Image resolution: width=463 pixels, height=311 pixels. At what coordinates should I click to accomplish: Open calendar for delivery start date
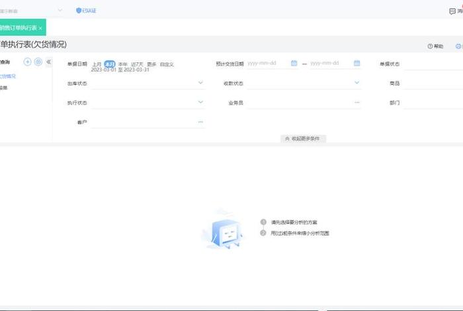[x=294, y=63]
